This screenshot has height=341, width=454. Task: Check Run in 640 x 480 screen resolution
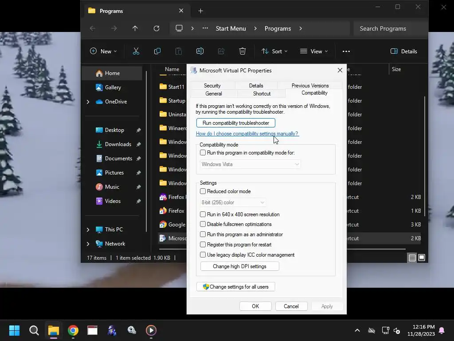click(x=203, y=214)
